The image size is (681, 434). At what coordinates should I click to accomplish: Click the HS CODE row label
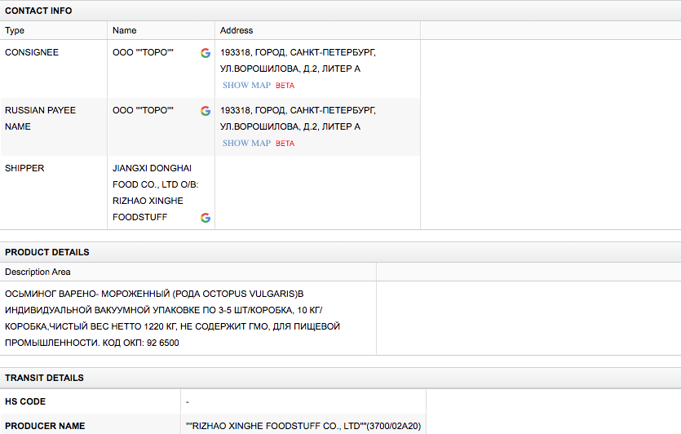click(25, 401)
